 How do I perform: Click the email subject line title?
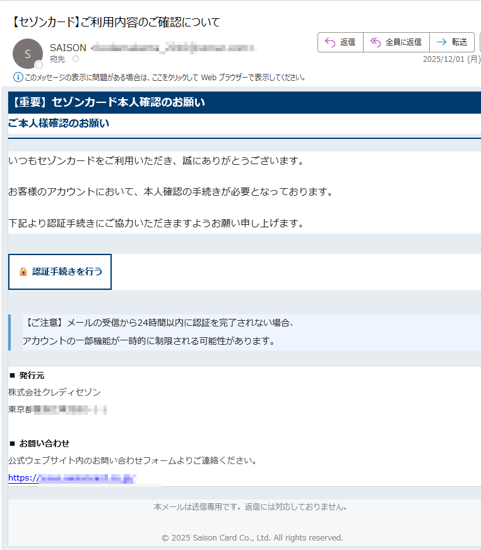tap(116, 23)
